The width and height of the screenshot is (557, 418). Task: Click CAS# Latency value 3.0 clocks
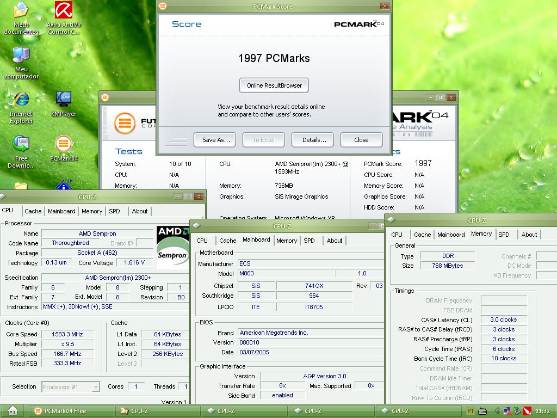504,319
